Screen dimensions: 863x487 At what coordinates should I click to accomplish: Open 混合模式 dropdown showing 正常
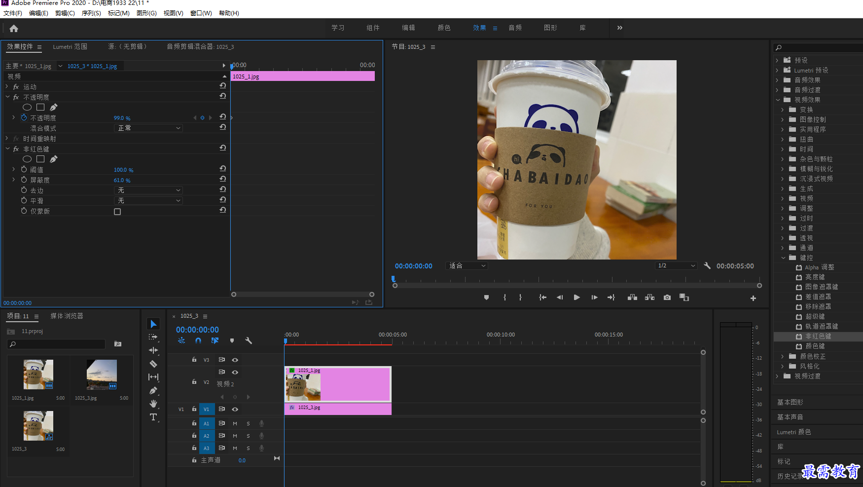[x=148, y=128]
